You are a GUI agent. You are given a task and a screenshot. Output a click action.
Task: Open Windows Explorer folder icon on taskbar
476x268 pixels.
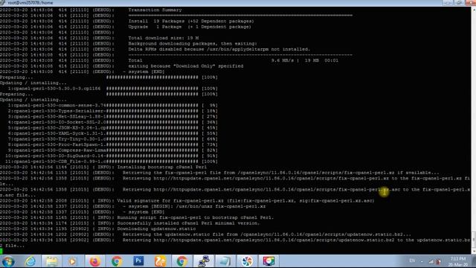(x=51, y=261)
